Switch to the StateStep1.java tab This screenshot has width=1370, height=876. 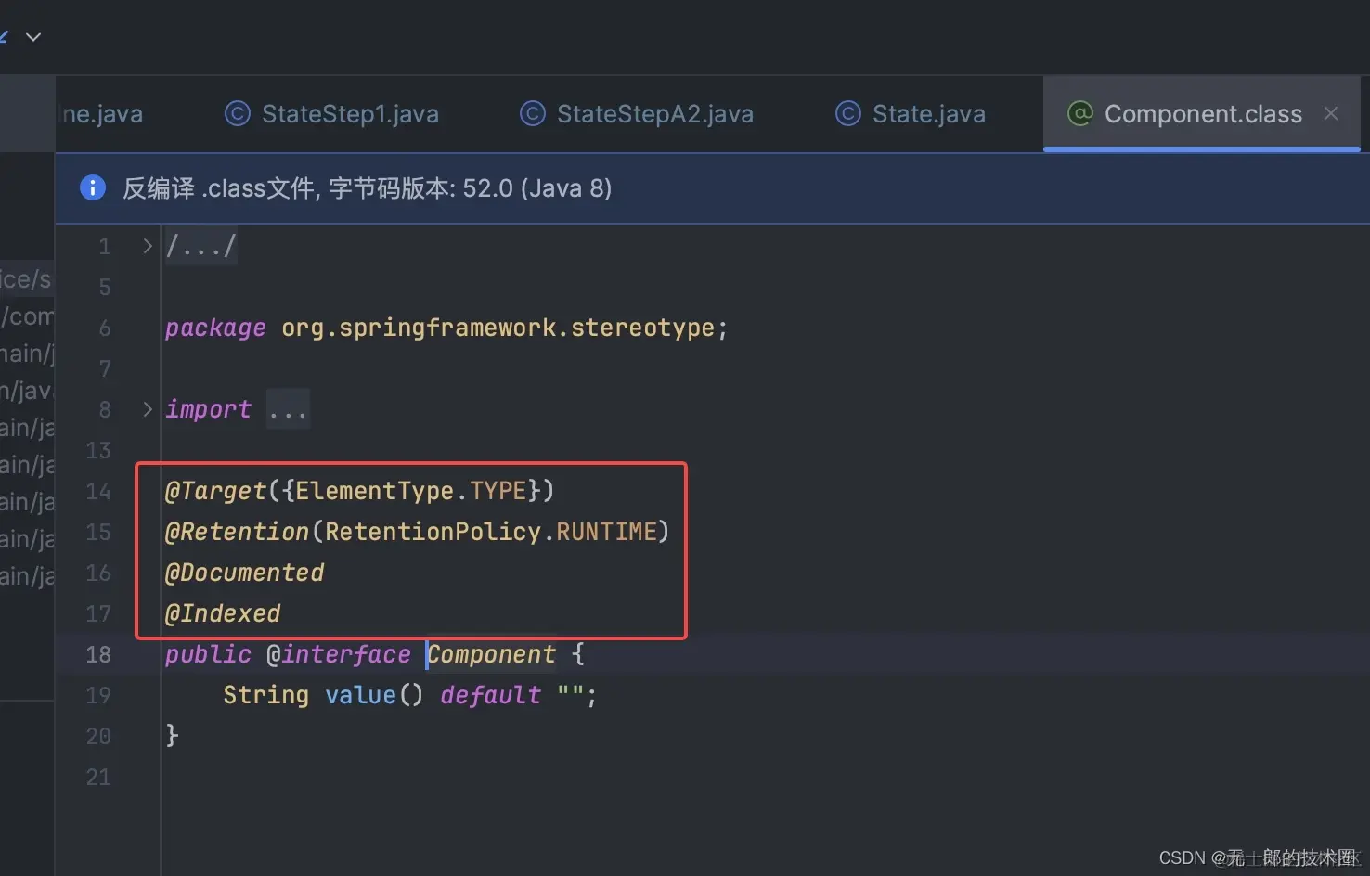331,114
